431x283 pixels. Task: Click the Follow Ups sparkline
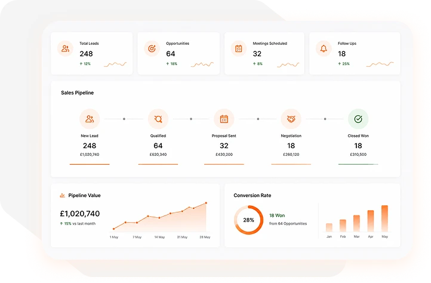pos(380,64)
